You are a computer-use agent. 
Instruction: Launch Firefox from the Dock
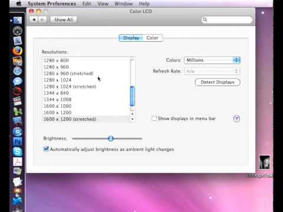coord(18,51)
